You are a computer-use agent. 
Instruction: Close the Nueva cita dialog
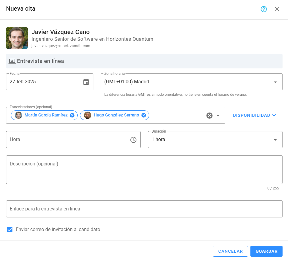(x=277, y=9)
